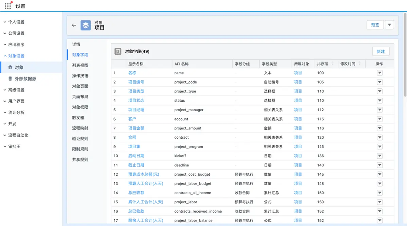
Task: Switch to the 列表视图 tab
Action: coord(80,65)
